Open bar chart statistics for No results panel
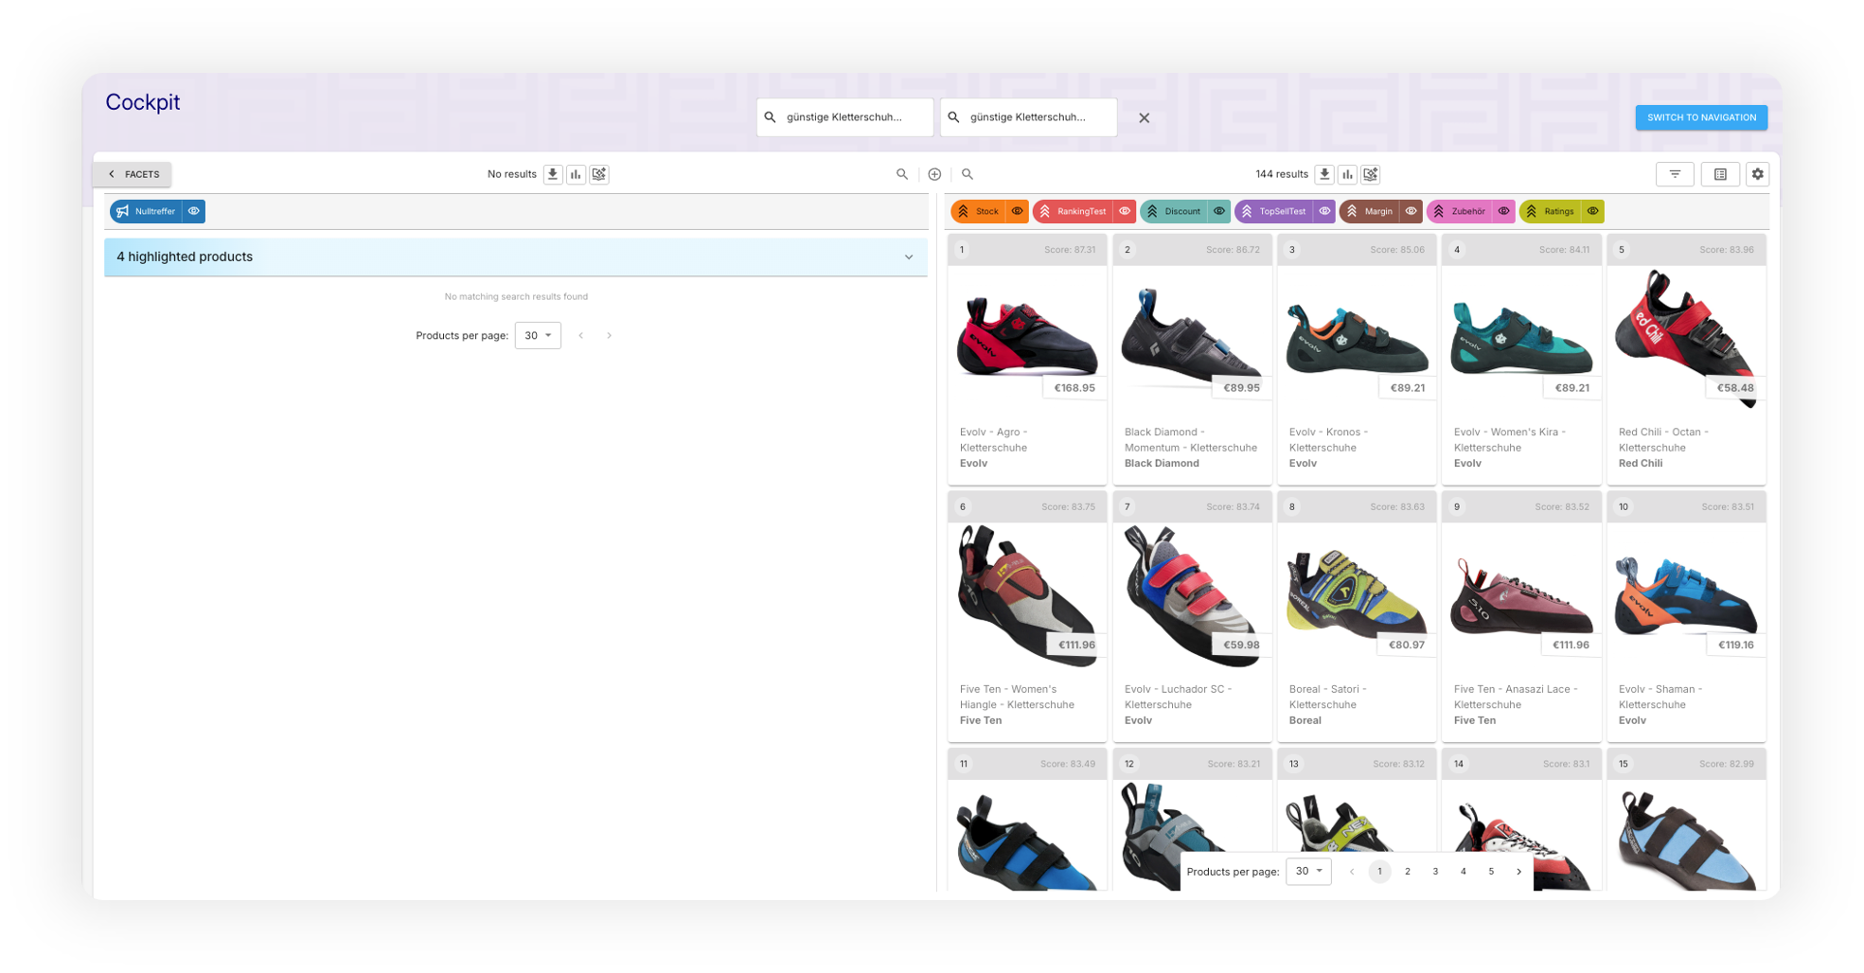The width and height of the screenshot is (1864, 973). 576,174
